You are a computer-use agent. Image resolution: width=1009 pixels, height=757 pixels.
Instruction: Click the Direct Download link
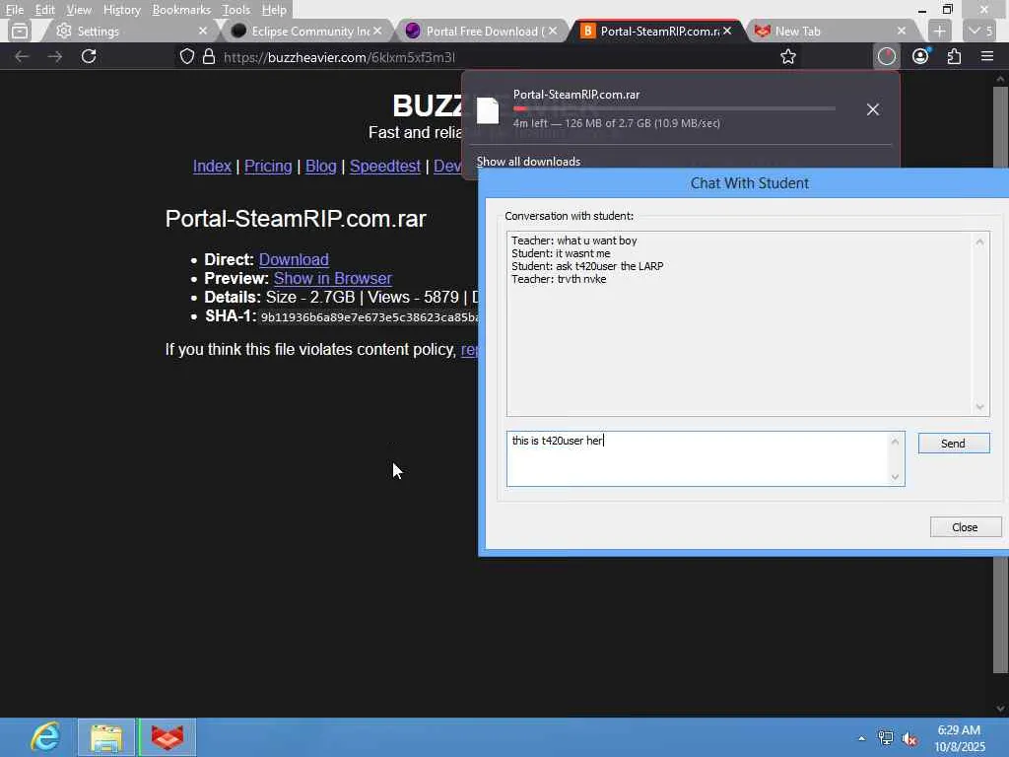click(294, 259)
